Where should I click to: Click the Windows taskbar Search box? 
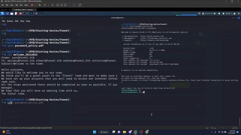pyautogui.click(x=104, y=132)
